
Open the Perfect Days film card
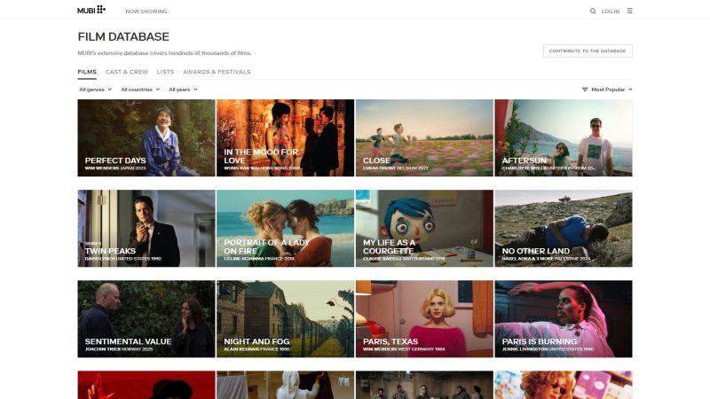pyautogui.click(x=146, y=138)
